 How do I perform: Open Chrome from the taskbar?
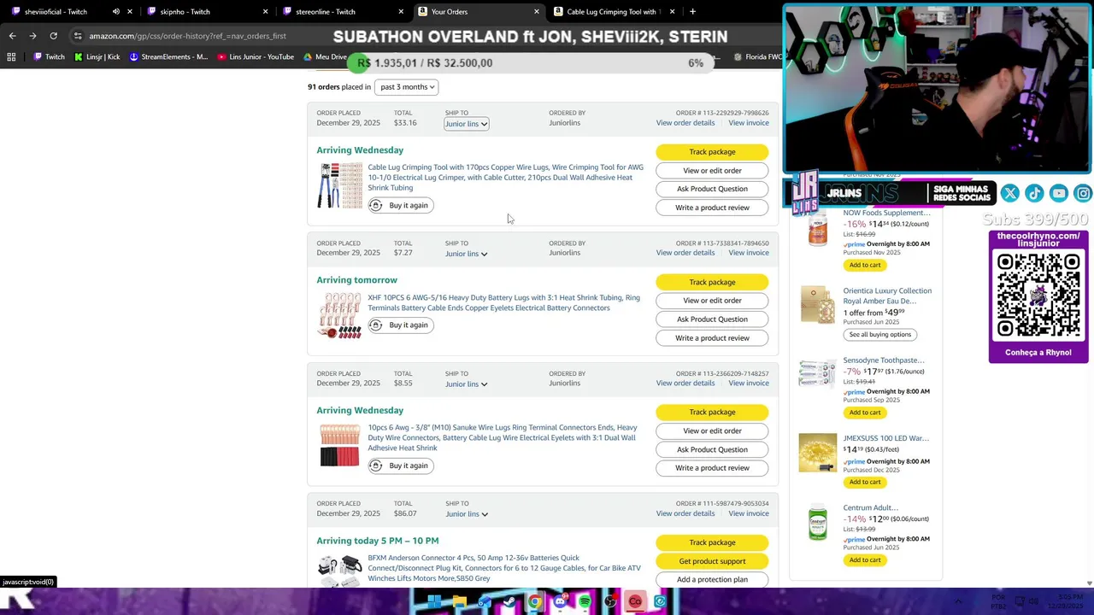click(534, 602)
